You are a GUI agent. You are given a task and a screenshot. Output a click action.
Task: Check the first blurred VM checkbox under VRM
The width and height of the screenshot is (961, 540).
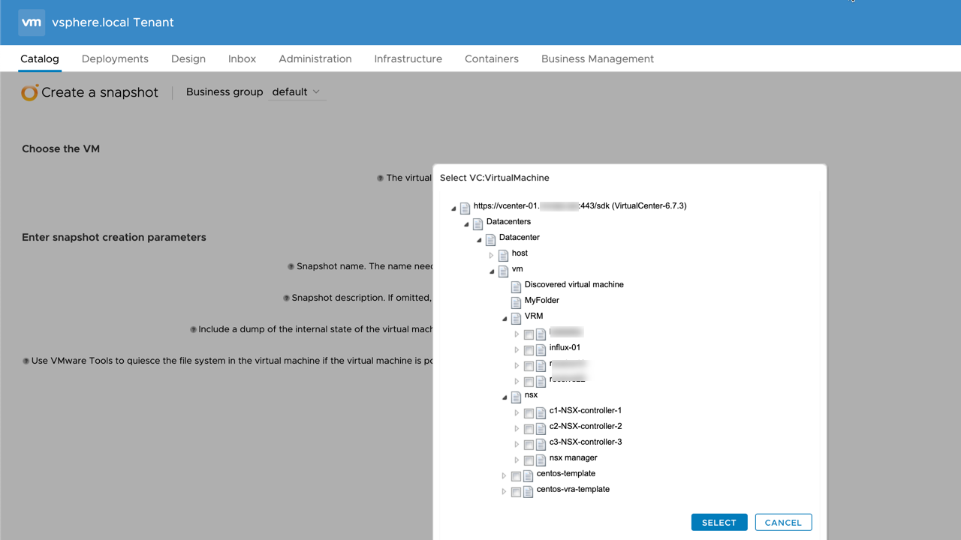[x=529, y=334]
